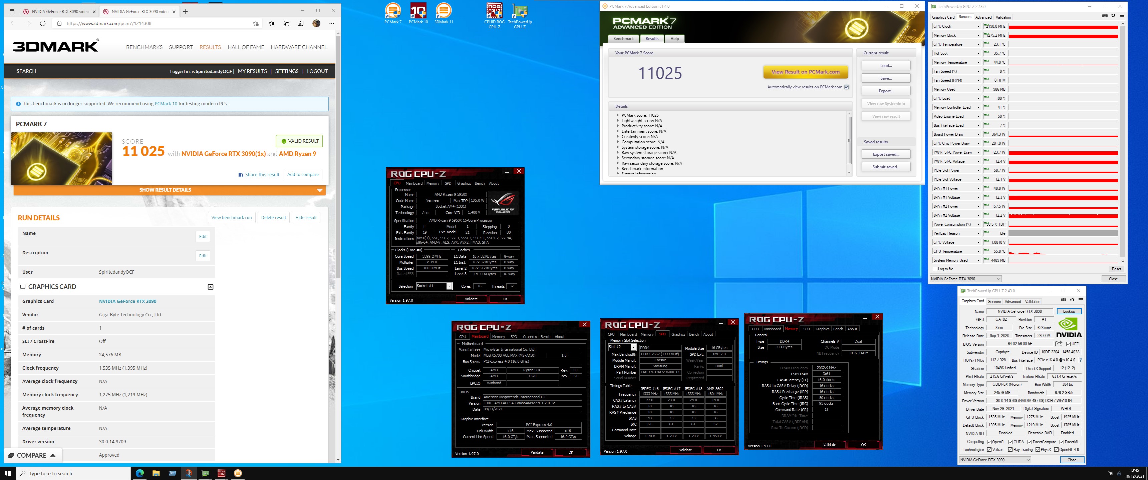Click the GPU-Z Sensors list vertical scrollbar

tap(1122, 142)
